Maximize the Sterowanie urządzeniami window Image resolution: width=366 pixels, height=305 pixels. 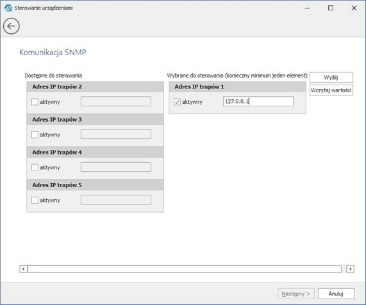tap(331, 8)
